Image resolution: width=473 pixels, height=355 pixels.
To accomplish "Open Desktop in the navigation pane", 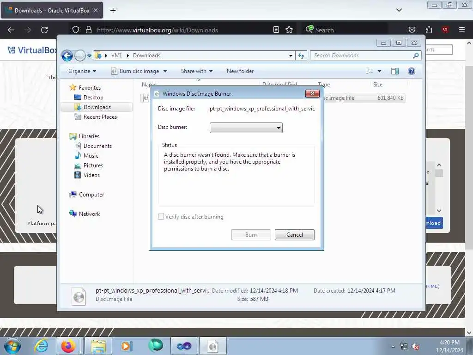I will click(93, 98).
